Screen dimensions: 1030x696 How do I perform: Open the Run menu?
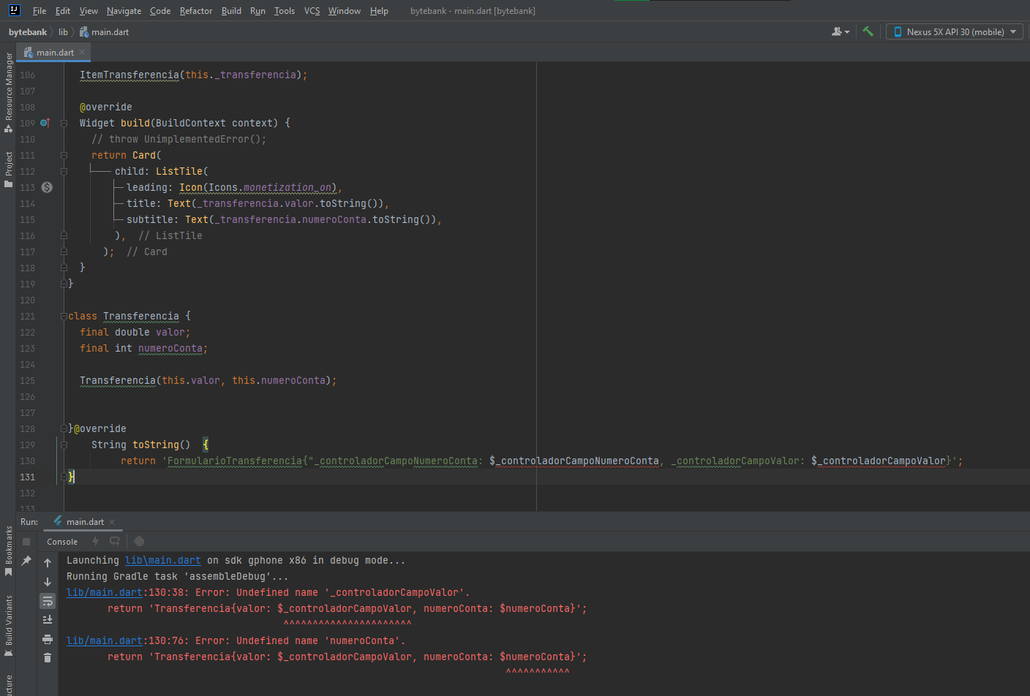[x=257, y=11]
